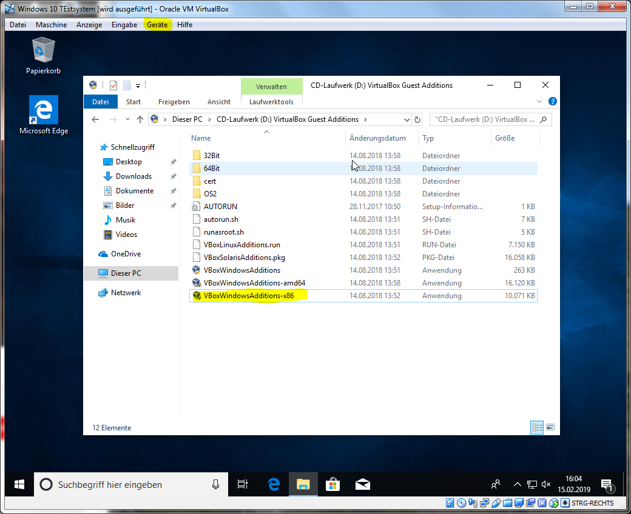Click the VirtualBox shared folders status icon

[508, 503]
